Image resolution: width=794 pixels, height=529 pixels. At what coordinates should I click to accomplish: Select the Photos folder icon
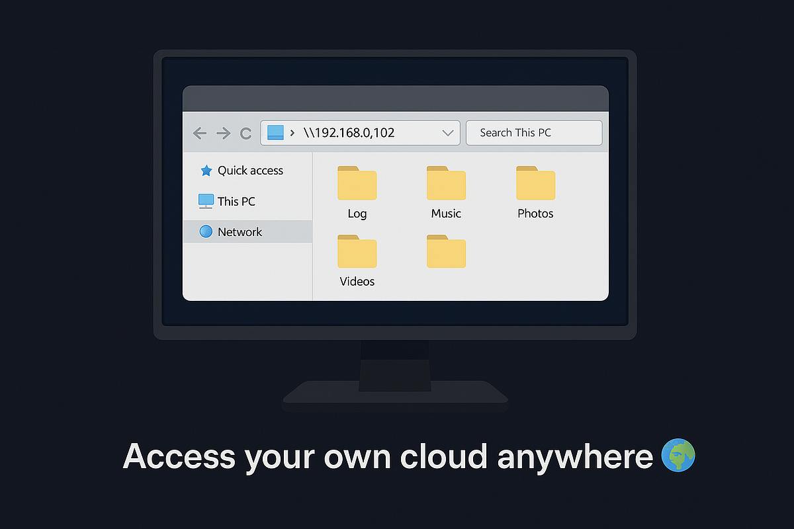[x=535, y=183]
